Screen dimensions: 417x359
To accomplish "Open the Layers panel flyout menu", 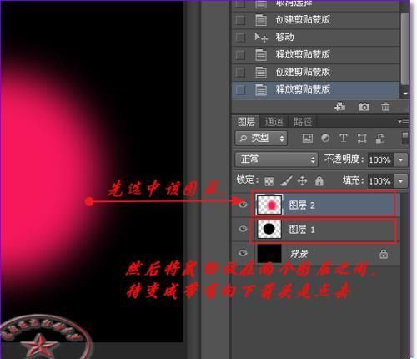I will [x=403, y=122].
